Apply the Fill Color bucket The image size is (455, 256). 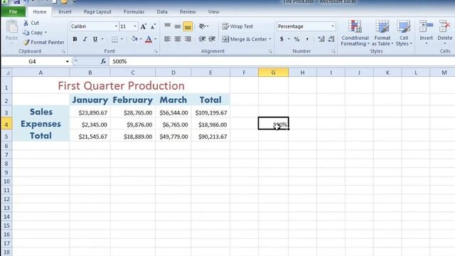point(134,39)
